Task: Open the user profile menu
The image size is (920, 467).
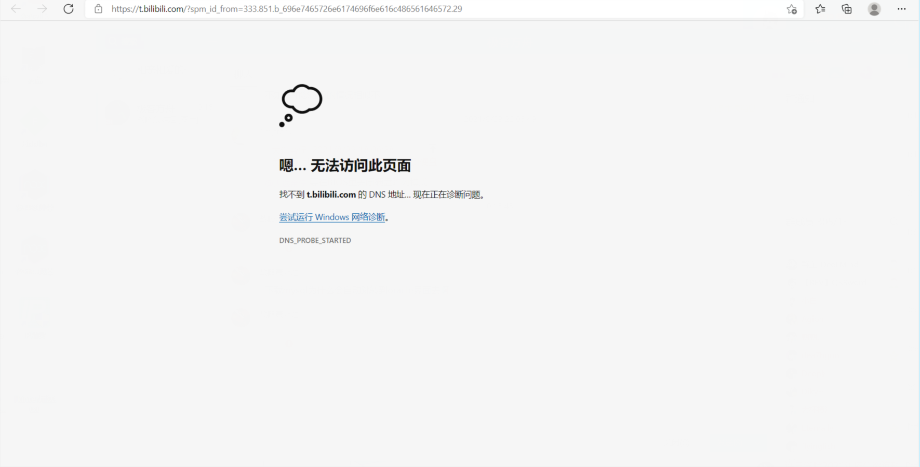Action: click(874, 9)
